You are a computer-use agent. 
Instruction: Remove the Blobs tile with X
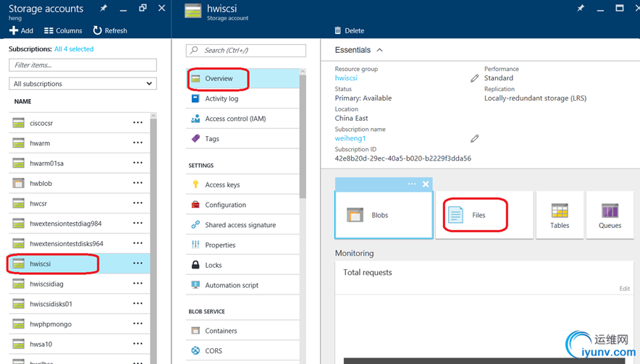coord(426,184)
